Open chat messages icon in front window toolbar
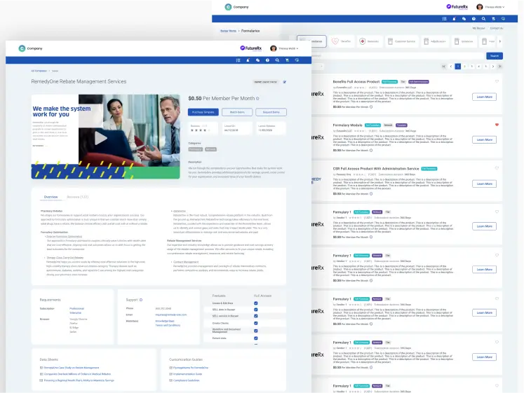Image resolution: width=524 pixels, height=393 pixels. click(x=257, y=60)
